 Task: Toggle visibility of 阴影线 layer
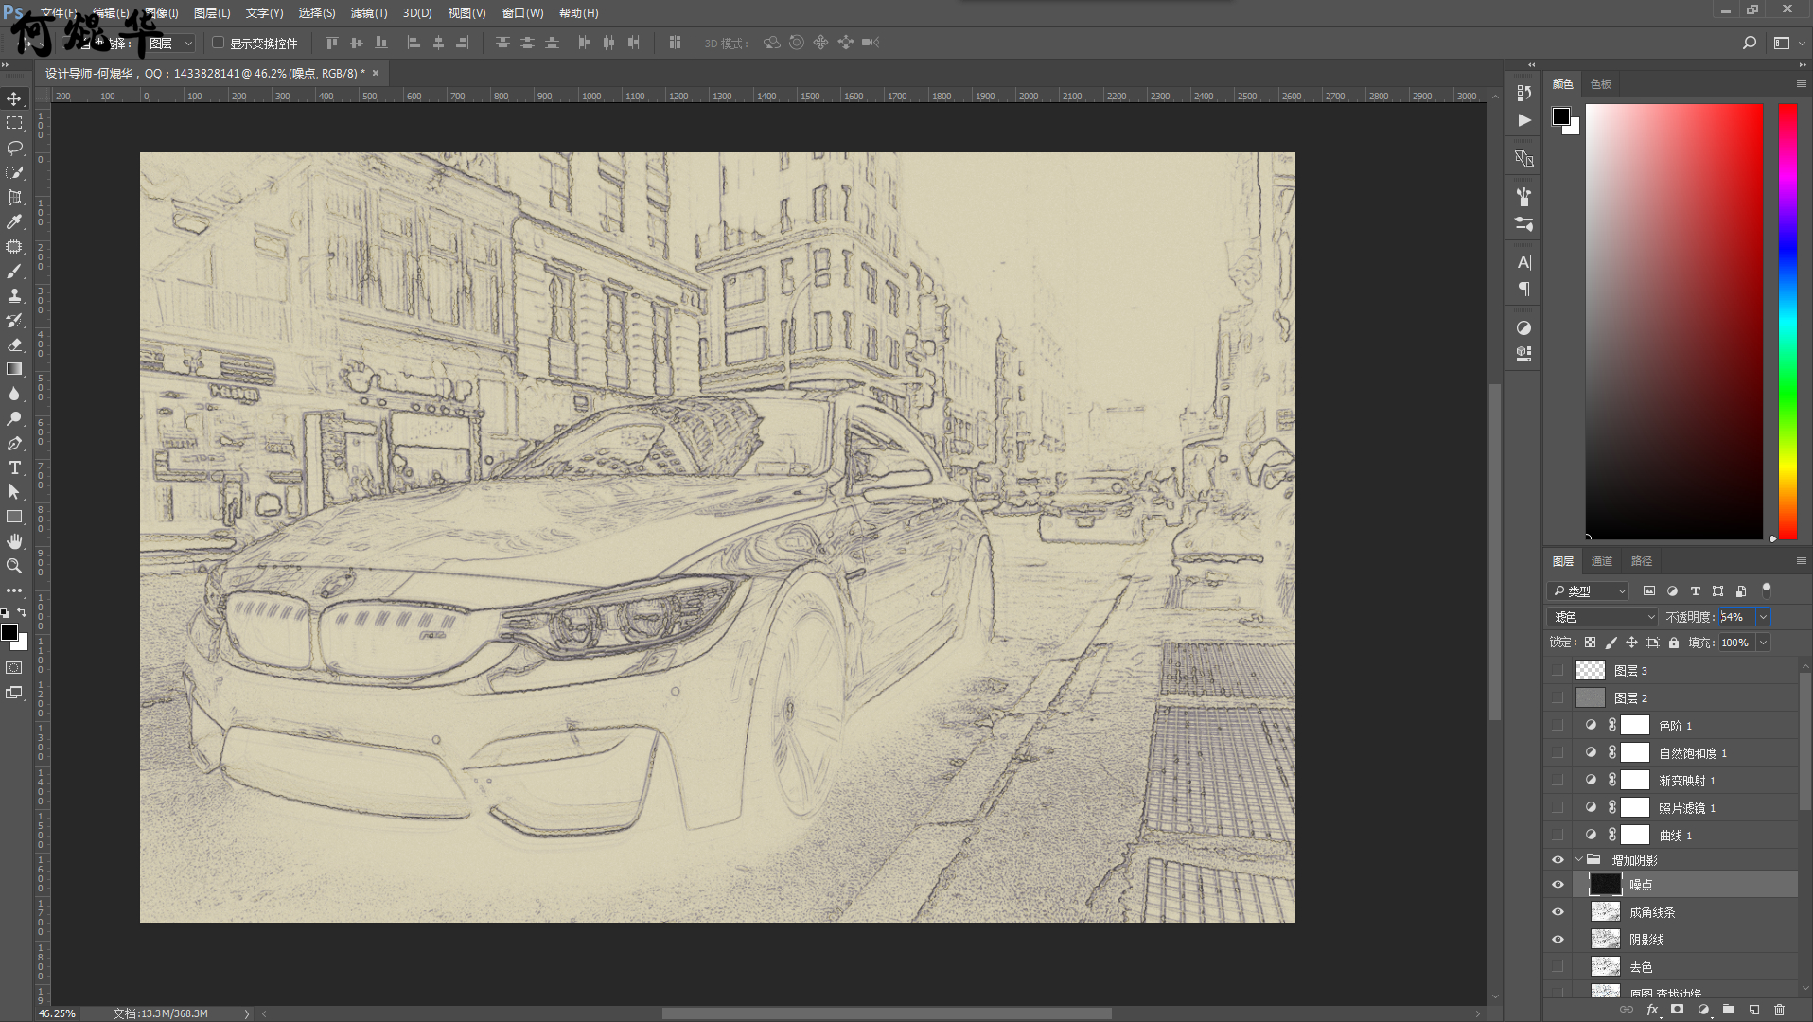(1558, 940)
